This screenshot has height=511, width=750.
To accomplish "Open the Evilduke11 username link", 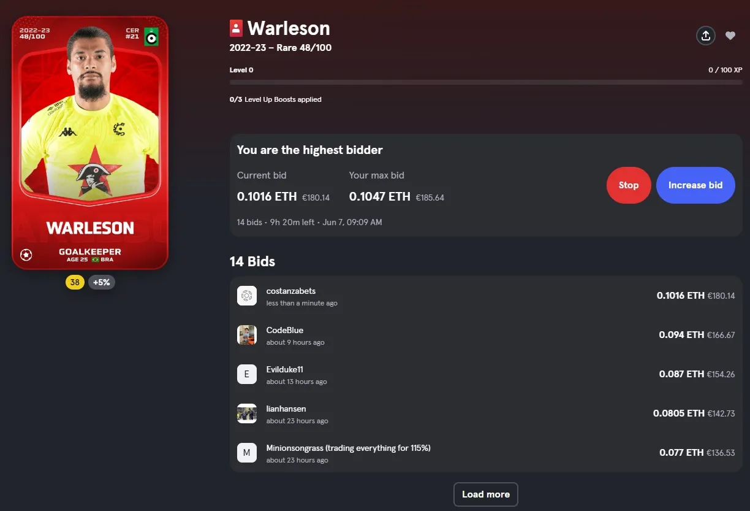I will [285, 369].
